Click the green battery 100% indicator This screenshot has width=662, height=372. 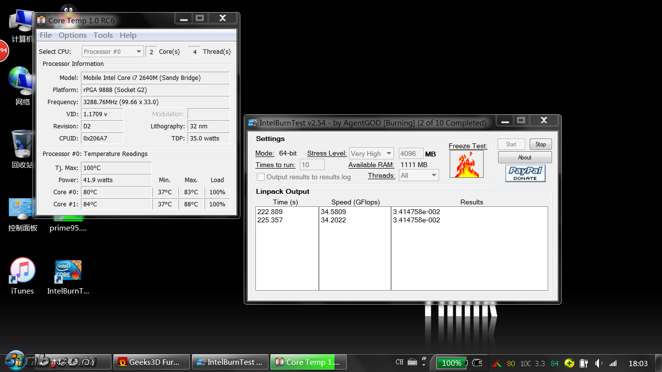451,363
